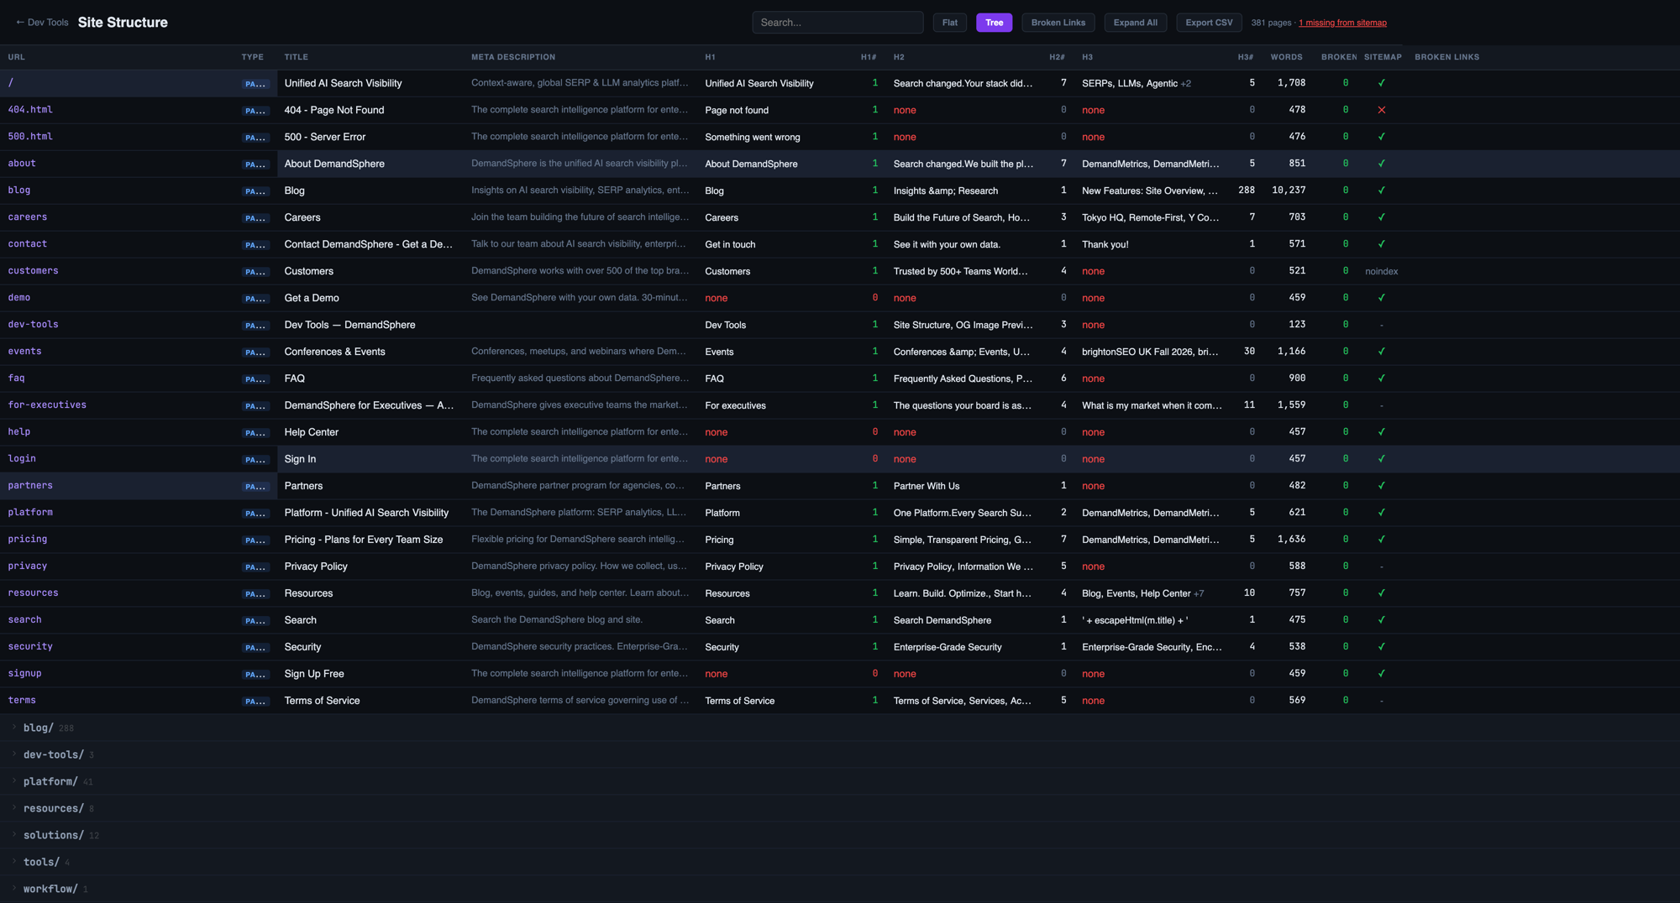Expand the tools/ folder chevron

(x=14, y=861)
